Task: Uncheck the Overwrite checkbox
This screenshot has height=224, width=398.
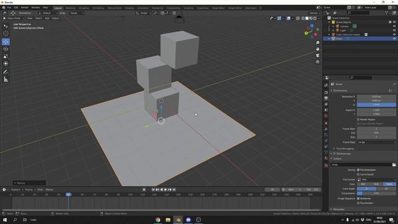Action: coord(358,198)
